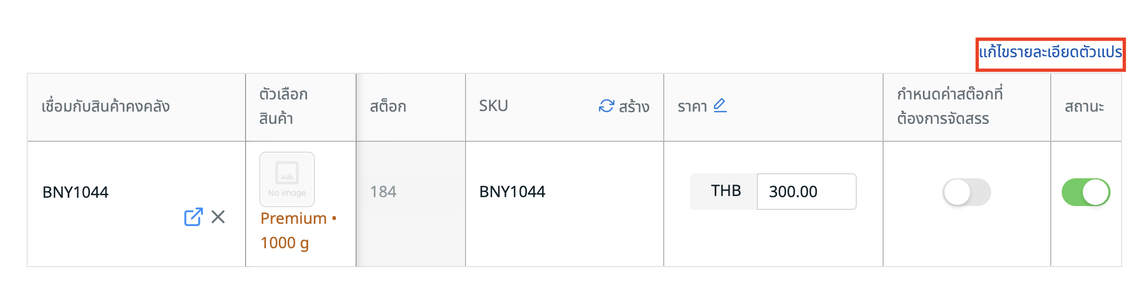
Task: Turn off the green สถานะ toggle
Action: (x=1086, y=192)
